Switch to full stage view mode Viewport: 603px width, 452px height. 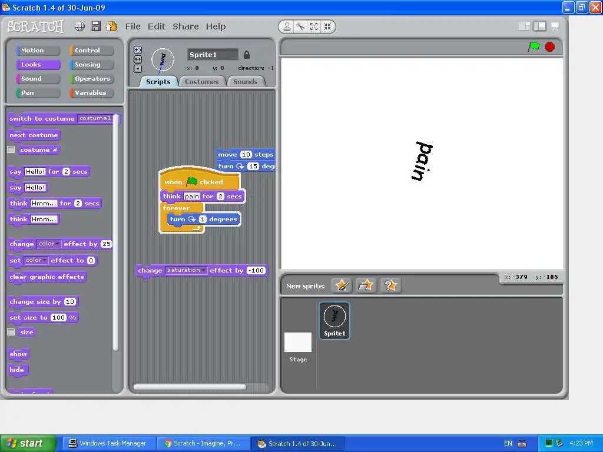[x=539, y=26]
